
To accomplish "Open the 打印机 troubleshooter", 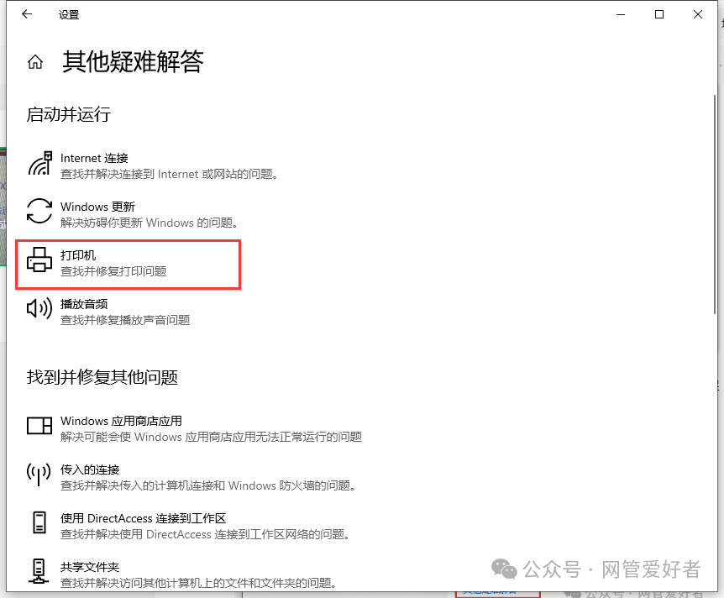I will click(129, 265).
